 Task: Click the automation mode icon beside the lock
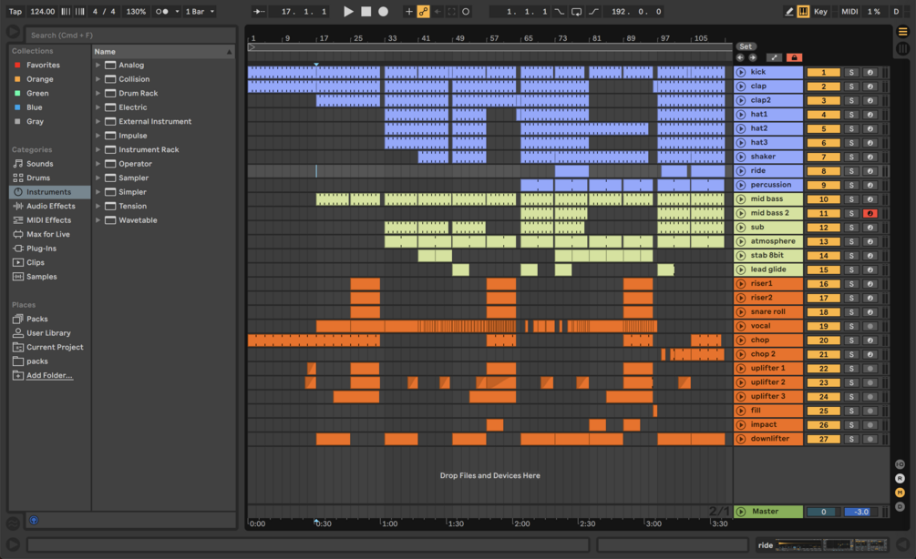coord(774,57)
